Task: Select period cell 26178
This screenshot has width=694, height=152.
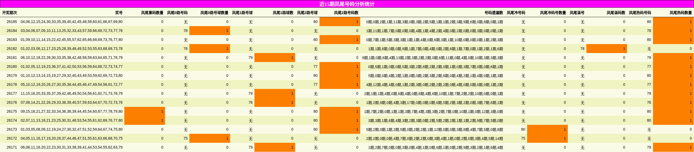Action: pos(12,84)
